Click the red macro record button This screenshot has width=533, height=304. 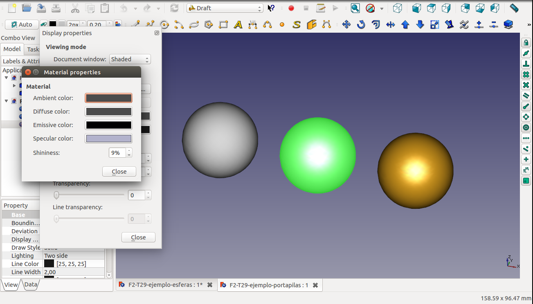[x=291, y=8]
